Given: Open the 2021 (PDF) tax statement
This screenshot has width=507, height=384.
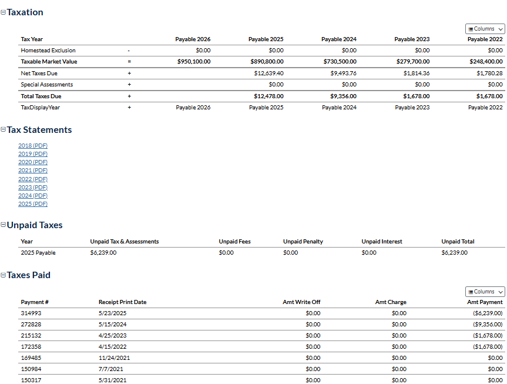Looking at the screenshot, I should point(33,171).
